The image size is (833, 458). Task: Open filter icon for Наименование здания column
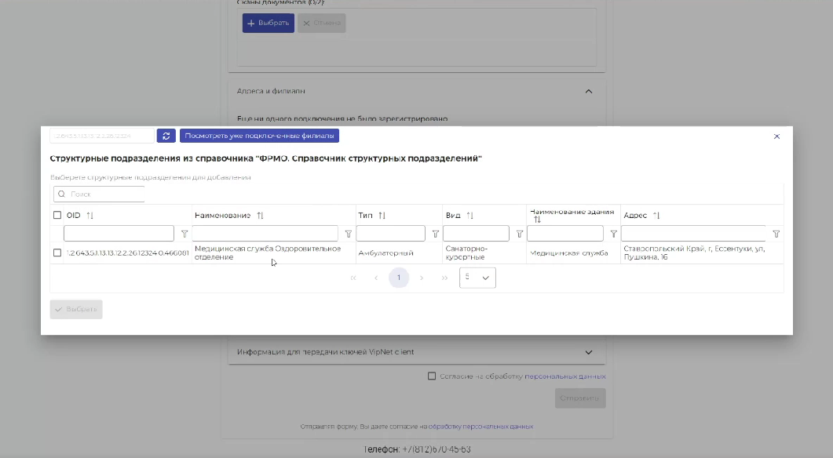click(x=613, y=234)
